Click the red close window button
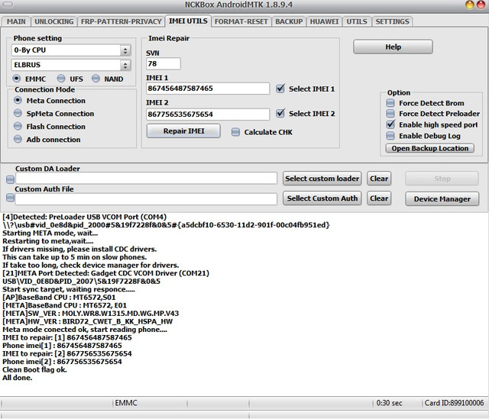The width and height of the screenshot is (489, 419). click(x=481, y=5)
